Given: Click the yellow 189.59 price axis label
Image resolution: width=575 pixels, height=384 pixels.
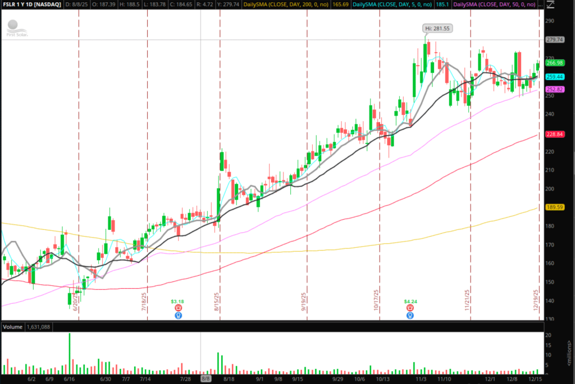Looking at the screenshot, I should click(x=554, y=207).
